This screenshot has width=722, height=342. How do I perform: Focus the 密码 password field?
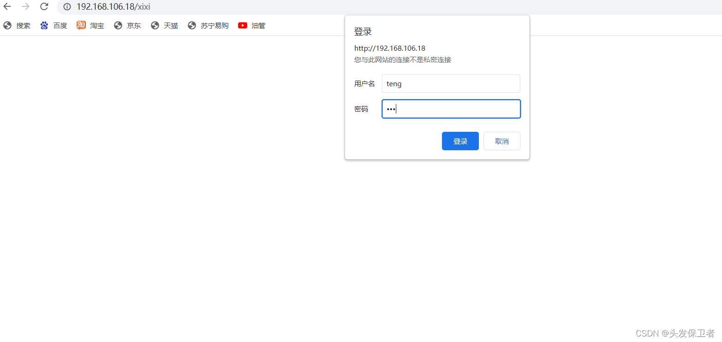pyautogui.click(x=451, y=109)
